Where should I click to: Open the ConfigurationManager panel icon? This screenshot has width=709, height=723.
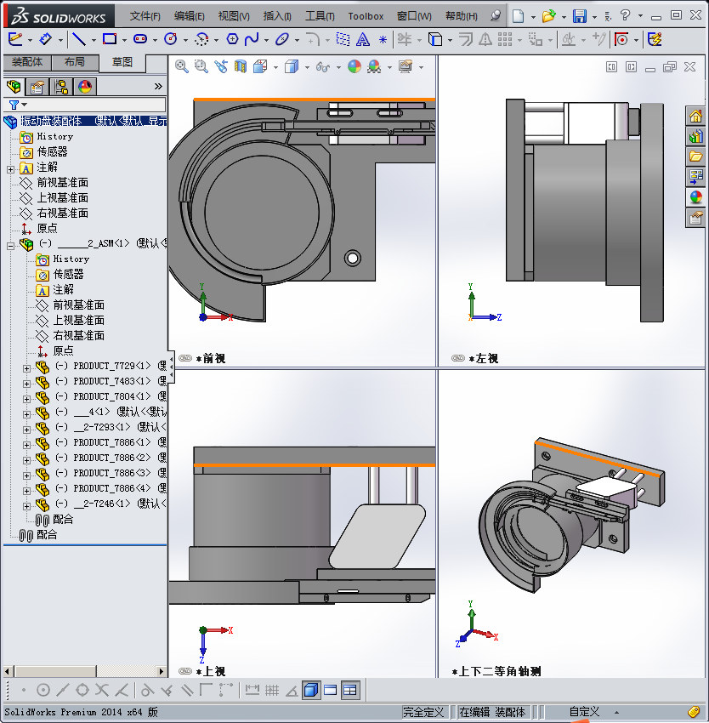(x=60, y=86)
